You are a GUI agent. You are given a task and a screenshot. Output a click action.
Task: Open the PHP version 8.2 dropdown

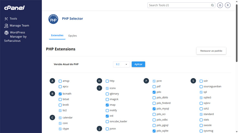click(x=121, y=64)
